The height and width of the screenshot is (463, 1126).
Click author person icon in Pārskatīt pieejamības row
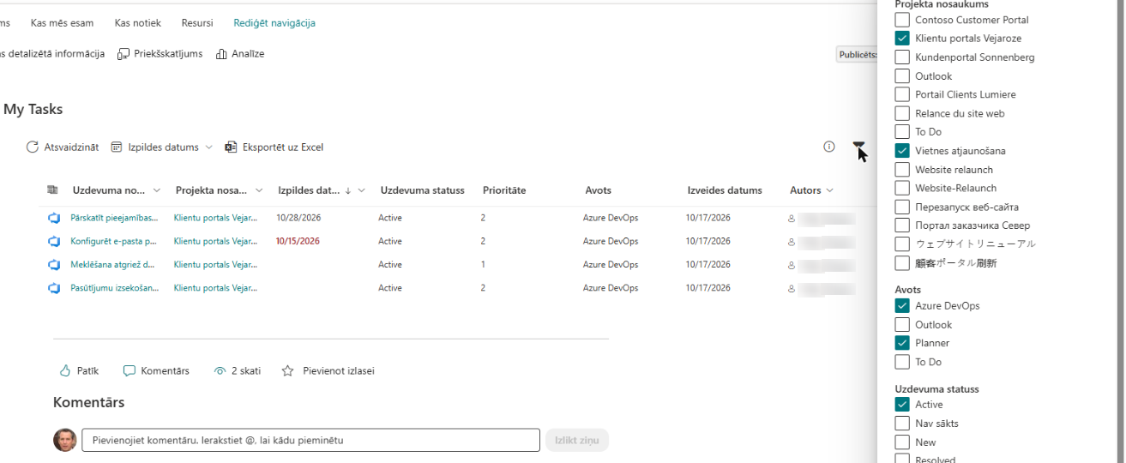click(792, 218)
